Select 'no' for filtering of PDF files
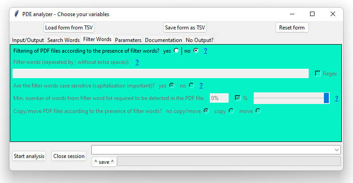 click(x=196, y=51)
